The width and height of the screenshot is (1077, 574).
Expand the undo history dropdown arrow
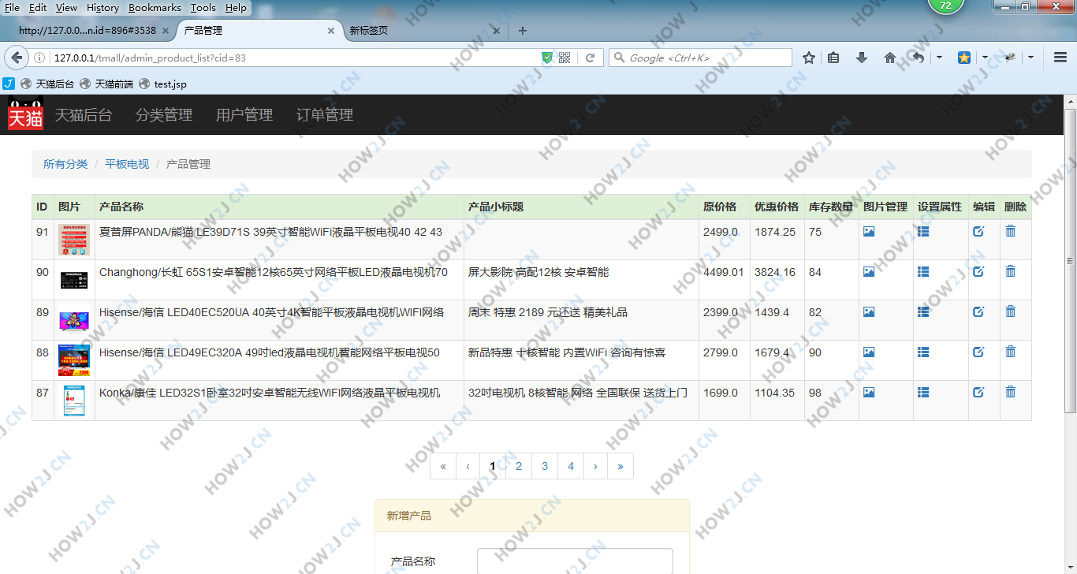939,58
